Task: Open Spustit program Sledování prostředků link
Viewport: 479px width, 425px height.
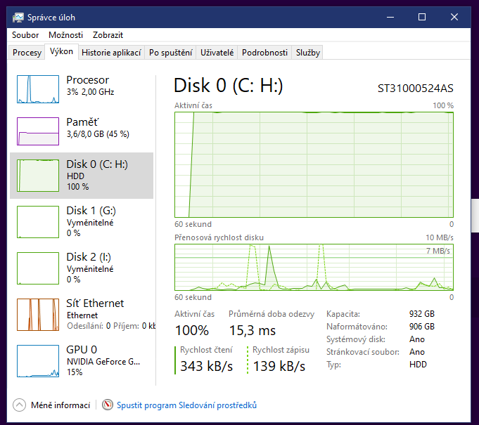Action: click(x=186, y=405)
